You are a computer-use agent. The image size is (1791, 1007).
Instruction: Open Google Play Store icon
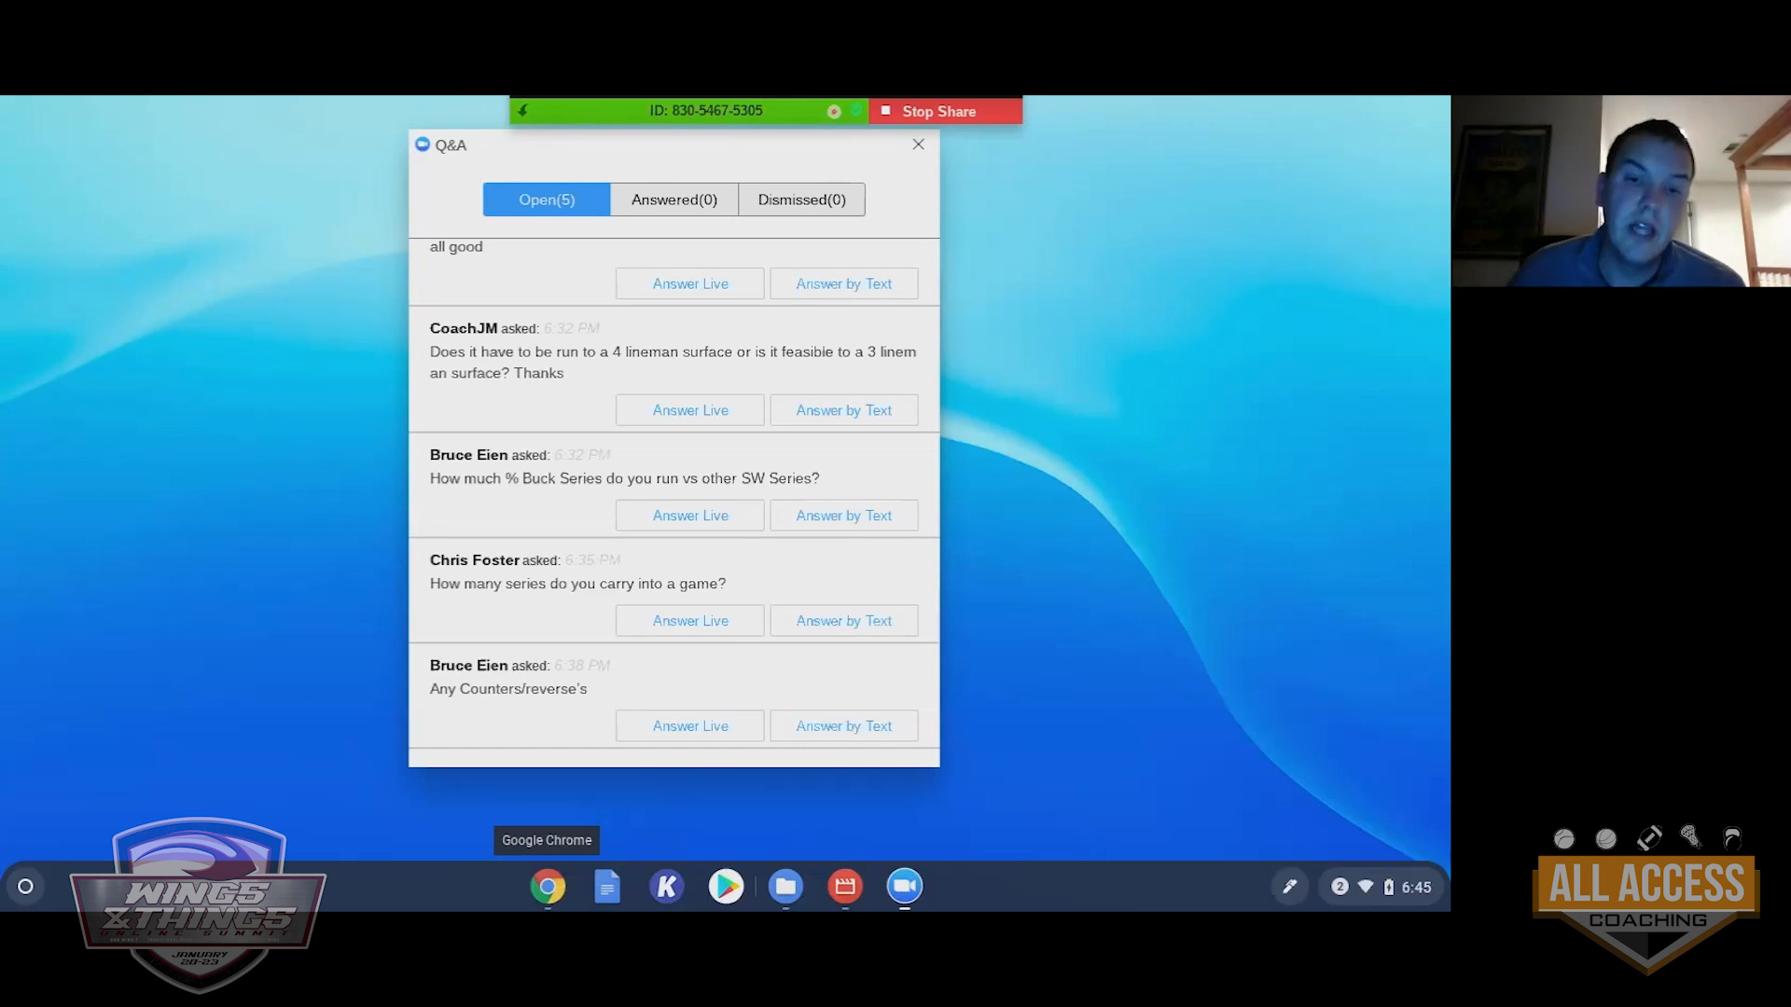click(726, 887)
